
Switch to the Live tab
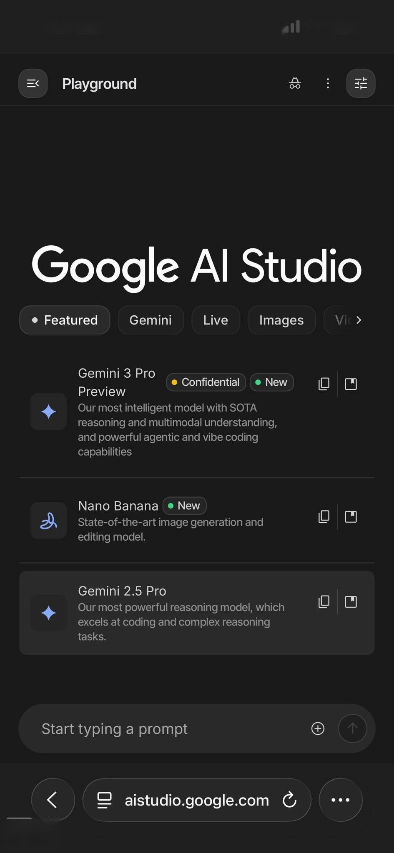pyautogui.click(x=216, y=320)
